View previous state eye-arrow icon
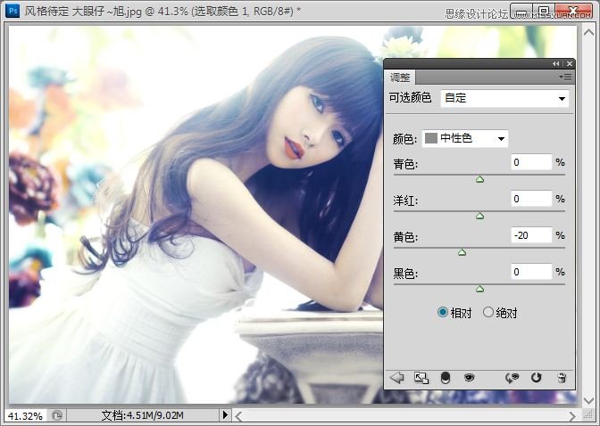This screenshot has height=426, width=600. coord(512,378)
